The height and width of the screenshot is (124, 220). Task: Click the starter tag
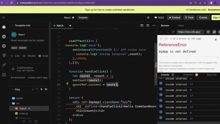23,48
